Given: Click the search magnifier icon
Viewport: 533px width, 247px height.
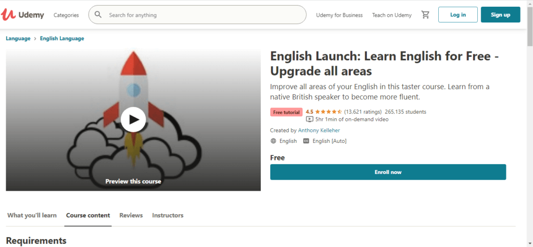Looking at the screenshot, I should pos(98,15).
